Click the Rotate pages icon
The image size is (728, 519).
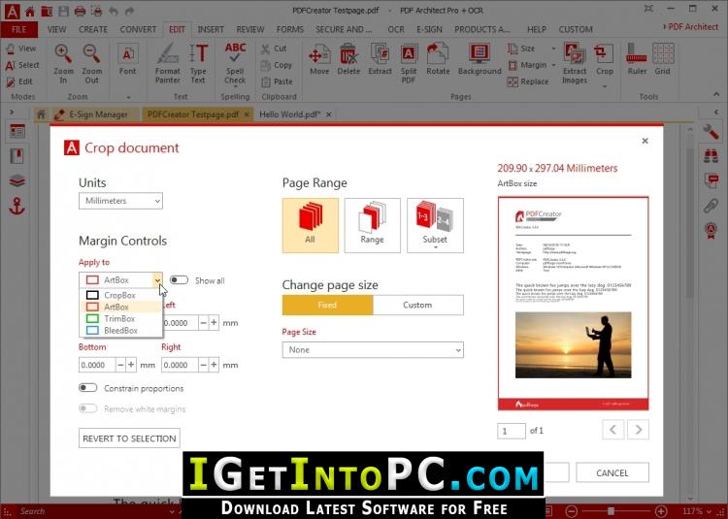pyautogui.click(x=438, y=59)
